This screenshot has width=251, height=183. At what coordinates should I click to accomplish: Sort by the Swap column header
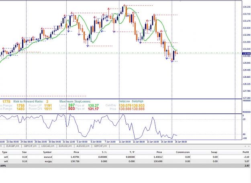tap(214, 152)
